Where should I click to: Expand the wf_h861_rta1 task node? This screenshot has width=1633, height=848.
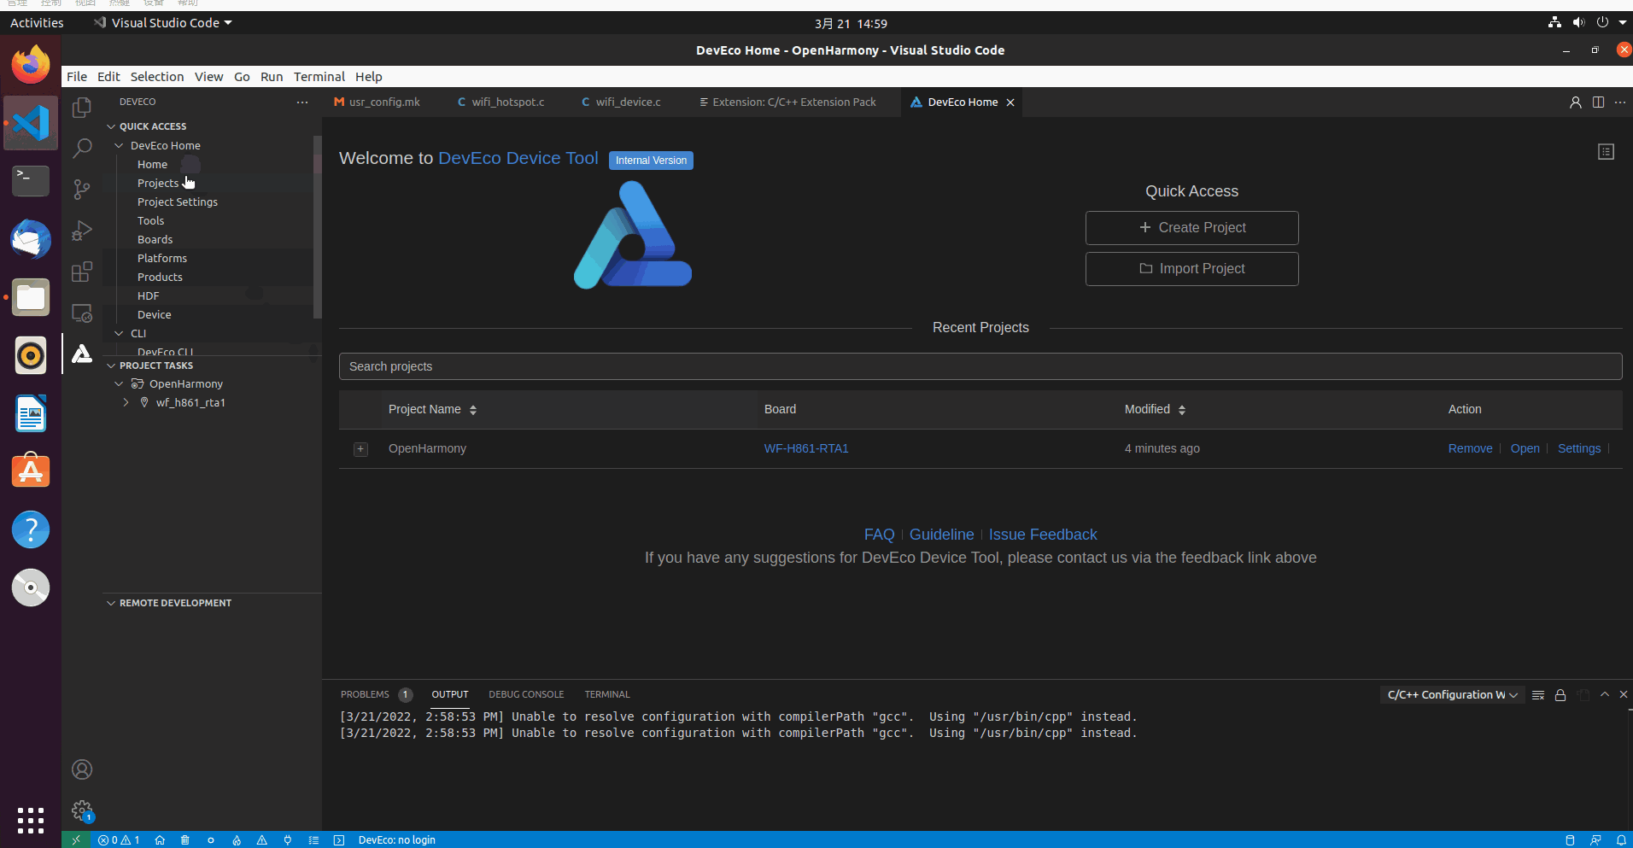click(x=126, y=403)
